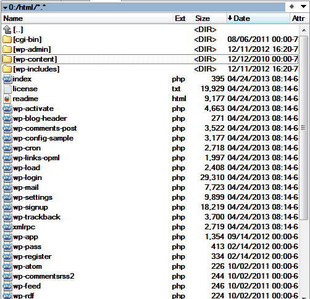Click the size value 18,219 of wp-signup
This screenshot has width=310, height=299.
pyautogui.click(x=212, y=207)
